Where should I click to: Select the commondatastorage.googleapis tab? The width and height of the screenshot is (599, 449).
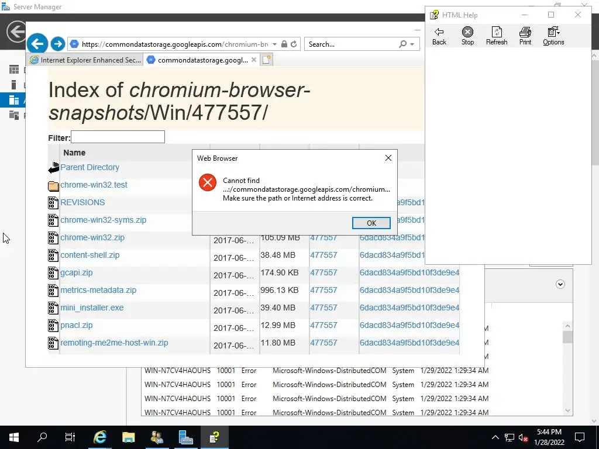[198, 60]
